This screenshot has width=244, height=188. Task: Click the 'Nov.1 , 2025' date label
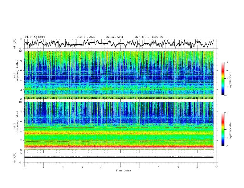86,37
